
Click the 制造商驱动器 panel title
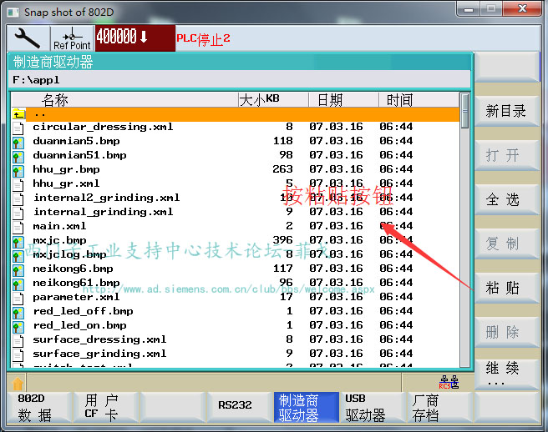click(53, 62)
